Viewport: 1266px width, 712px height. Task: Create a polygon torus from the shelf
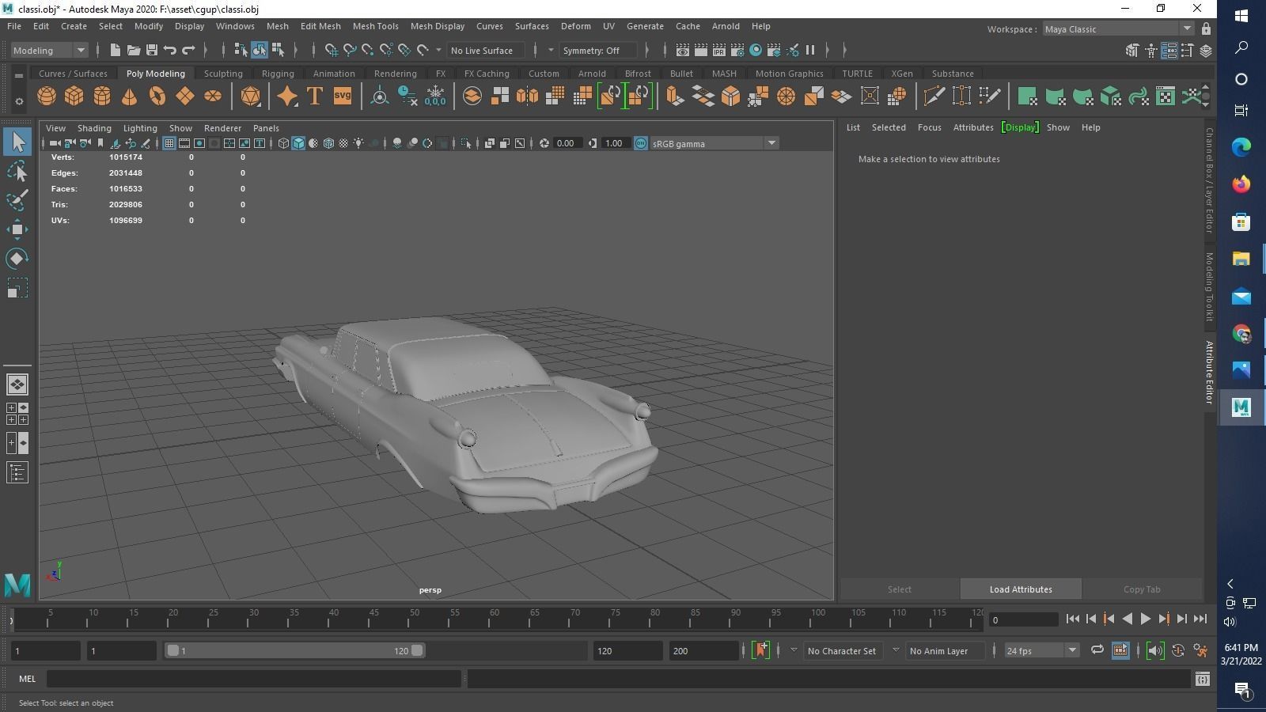[157, 97]
